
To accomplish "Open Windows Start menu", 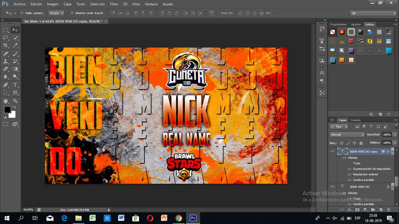I will tap(7, 218).
